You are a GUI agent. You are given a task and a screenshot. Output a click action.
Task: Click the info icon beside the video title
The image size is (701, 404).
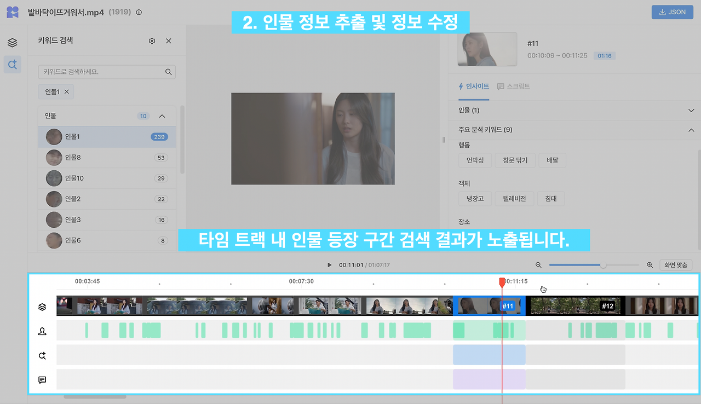pos(139,12)
